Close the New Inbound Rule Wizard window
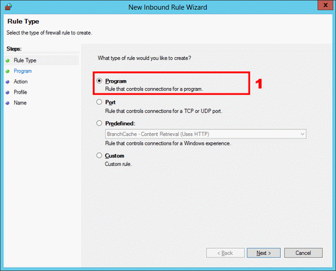The width and height of the screenshot is (336, 271). point(325,5)
